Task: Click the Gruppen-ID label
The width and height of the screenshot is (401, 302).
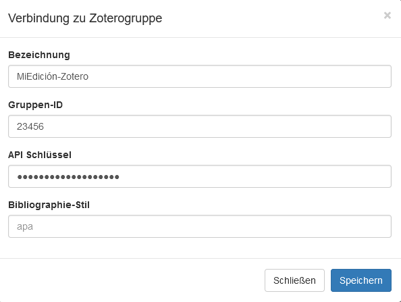Action: (36, 105)
